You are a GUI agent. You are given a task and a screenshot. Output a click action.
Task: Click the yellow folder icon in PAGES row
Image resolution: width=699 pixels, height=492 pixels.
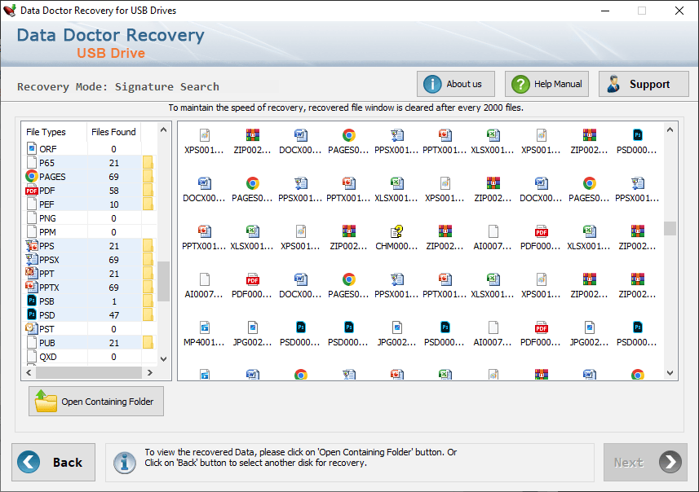[148, 176]
